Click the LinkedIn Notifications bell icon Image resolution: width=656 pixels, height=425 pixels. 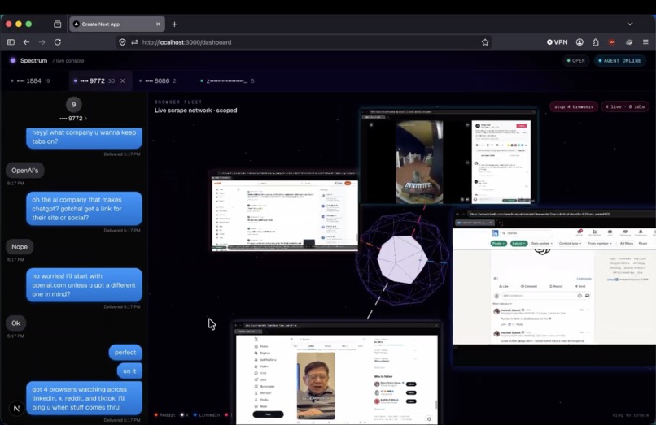coord(641,232)
